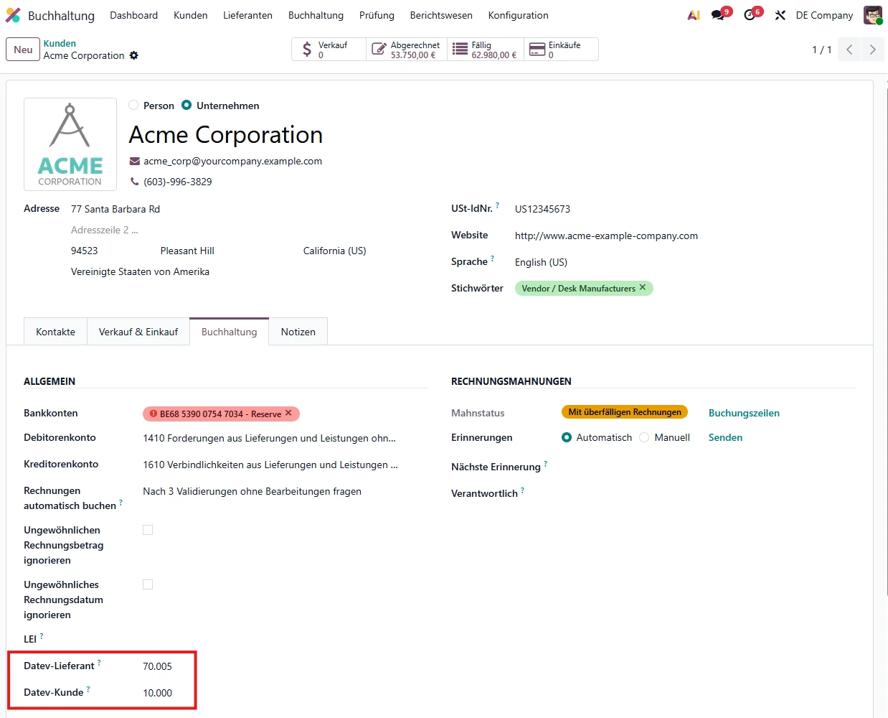Screen dimensions: 888x718
Task: Open the Nächste Erinnerung date field
Action: click(708, 467)
